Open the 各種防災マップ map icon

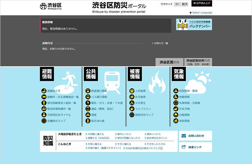click(44, 121)
